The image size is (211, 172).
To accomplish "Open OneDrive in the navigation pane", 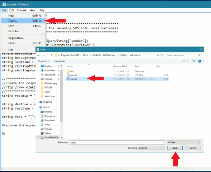I will 48,102.
